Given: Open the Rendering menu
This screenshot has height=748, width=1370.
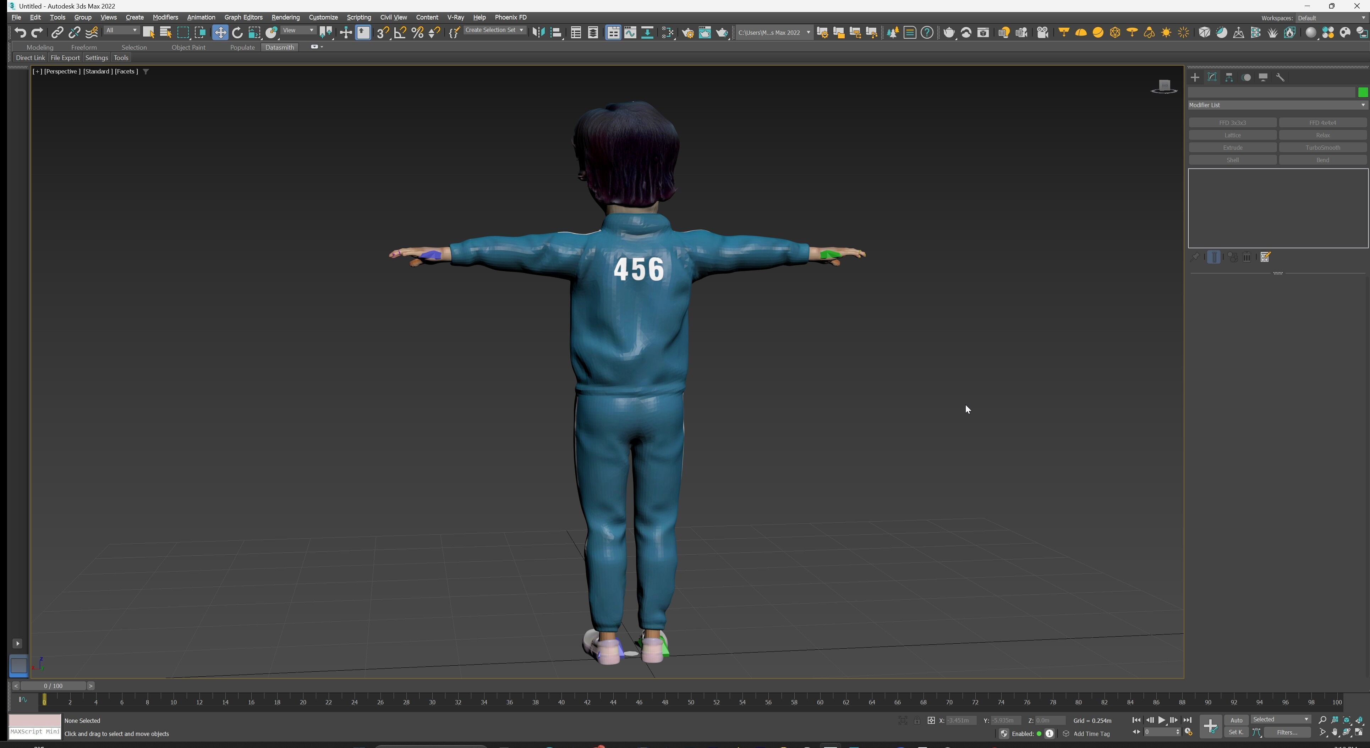Looking at the screenshot, I should (285, 17).
